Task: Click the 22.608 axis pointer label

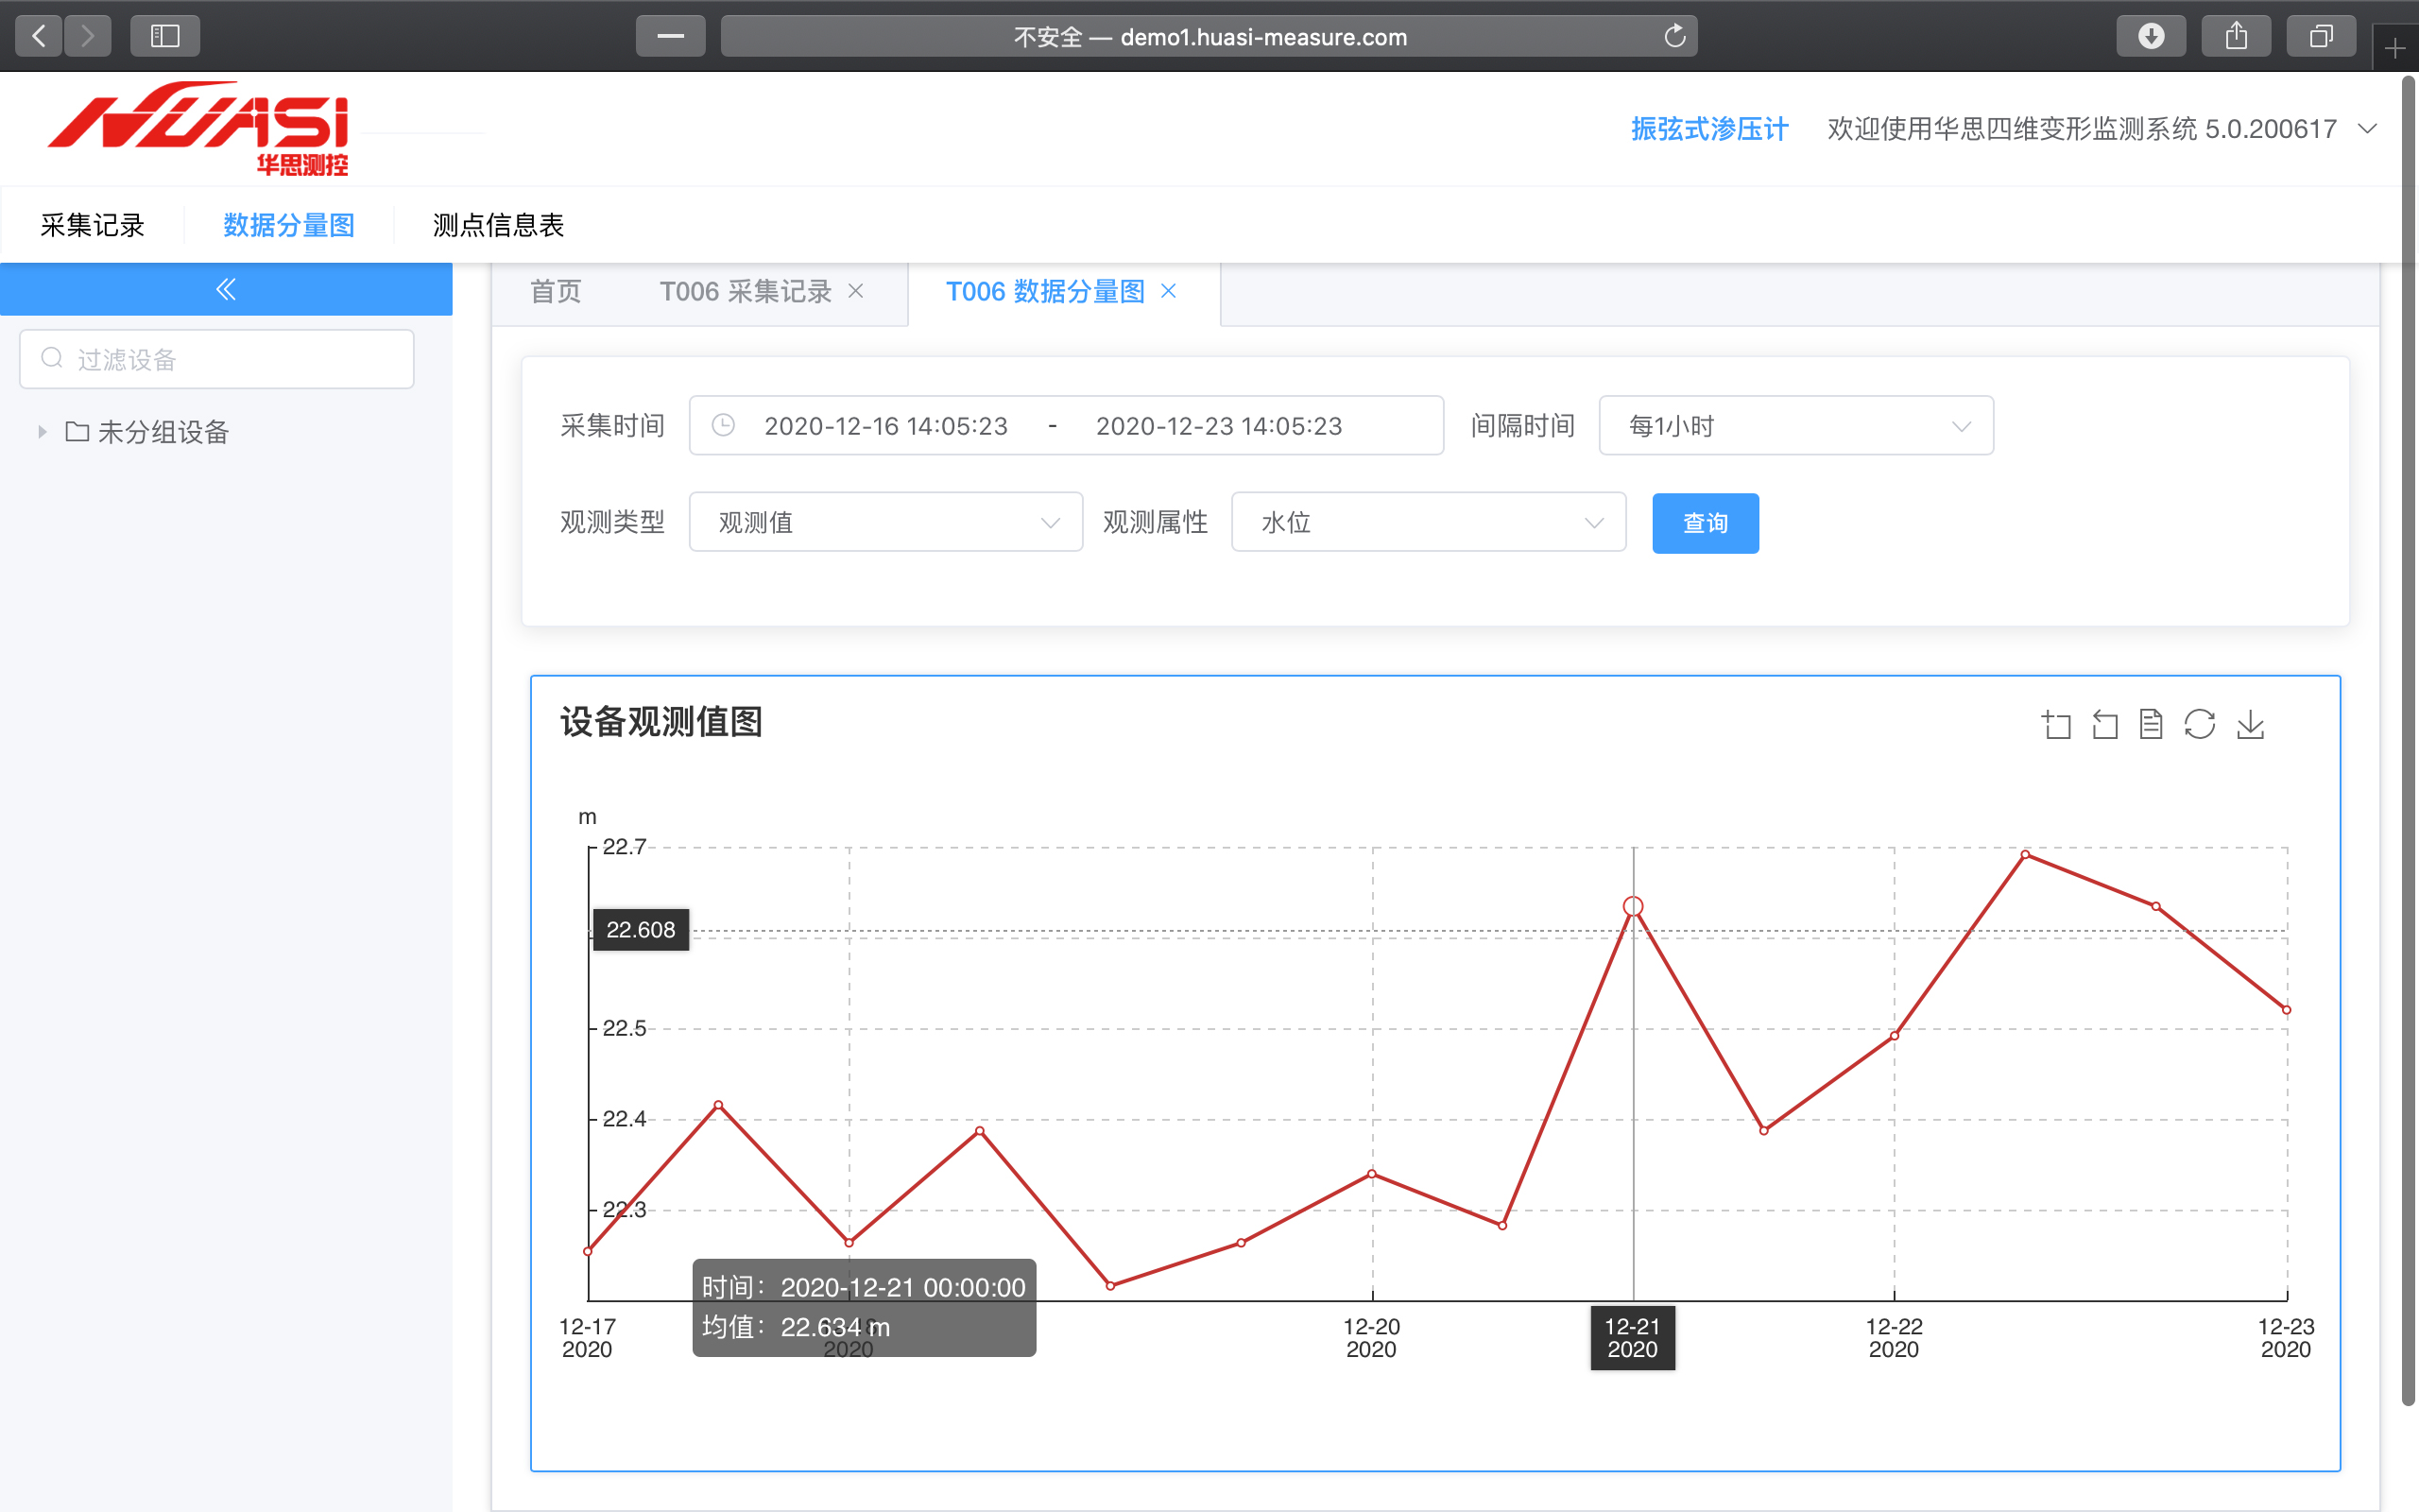Action: [641, 929]
